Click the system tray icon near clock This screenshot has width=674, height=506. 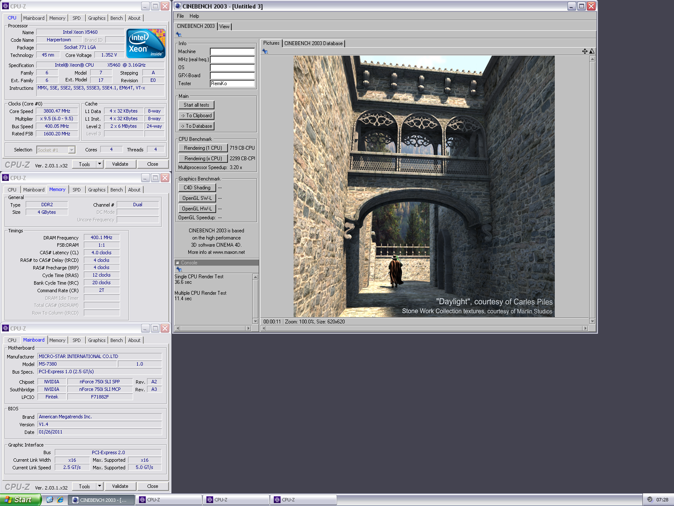click(x=650, y=500)
